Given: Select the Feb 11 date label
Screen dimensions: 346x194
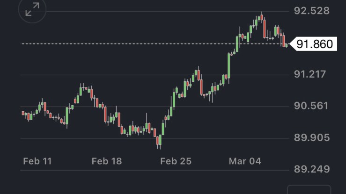Looking at the screenshot, I should point(37,161).
